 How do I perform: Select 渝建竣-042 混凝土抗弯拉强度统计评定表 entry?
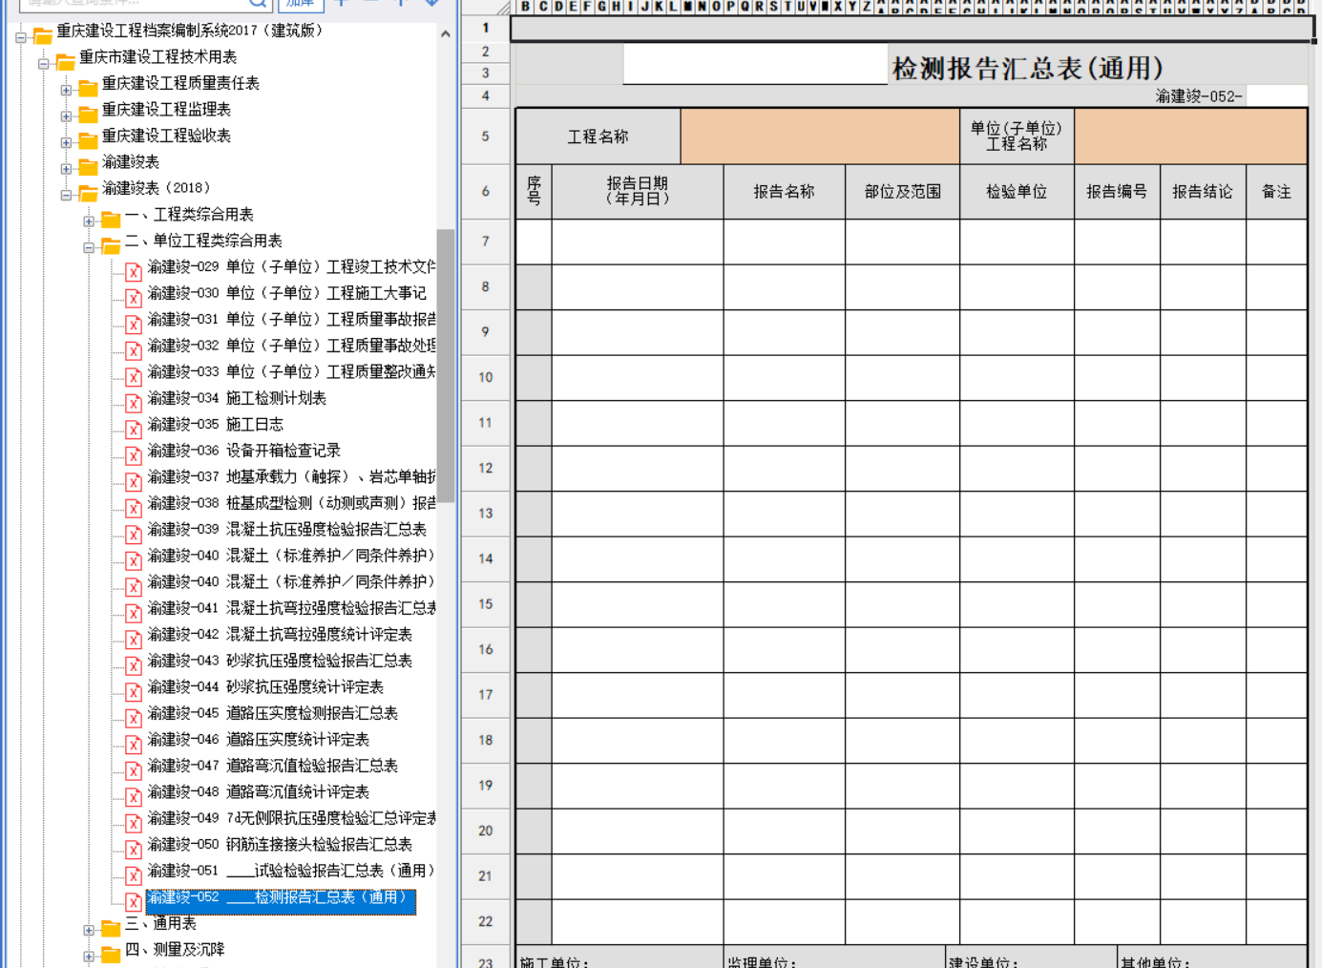coord(280,635)
